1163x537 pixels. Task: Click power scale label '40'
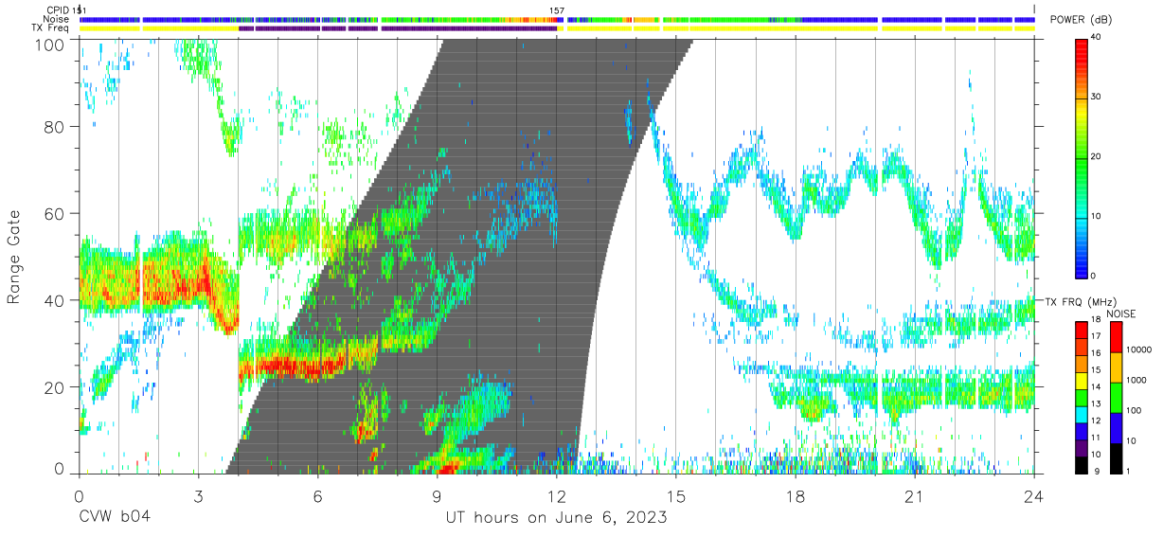(x=1097, y=38)
